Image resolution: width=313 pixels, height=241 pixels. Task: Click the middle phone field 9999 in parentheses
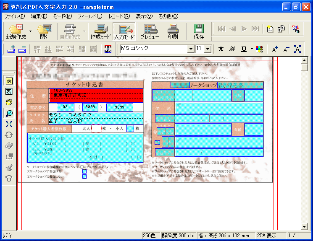click(90, 107)
